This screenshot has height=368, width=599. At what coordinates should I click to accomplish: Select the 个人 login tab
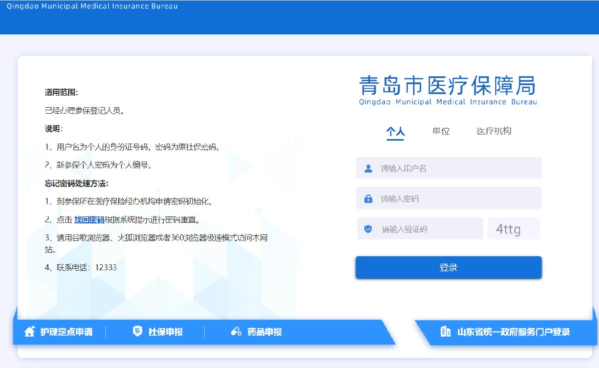coord(395,132)
